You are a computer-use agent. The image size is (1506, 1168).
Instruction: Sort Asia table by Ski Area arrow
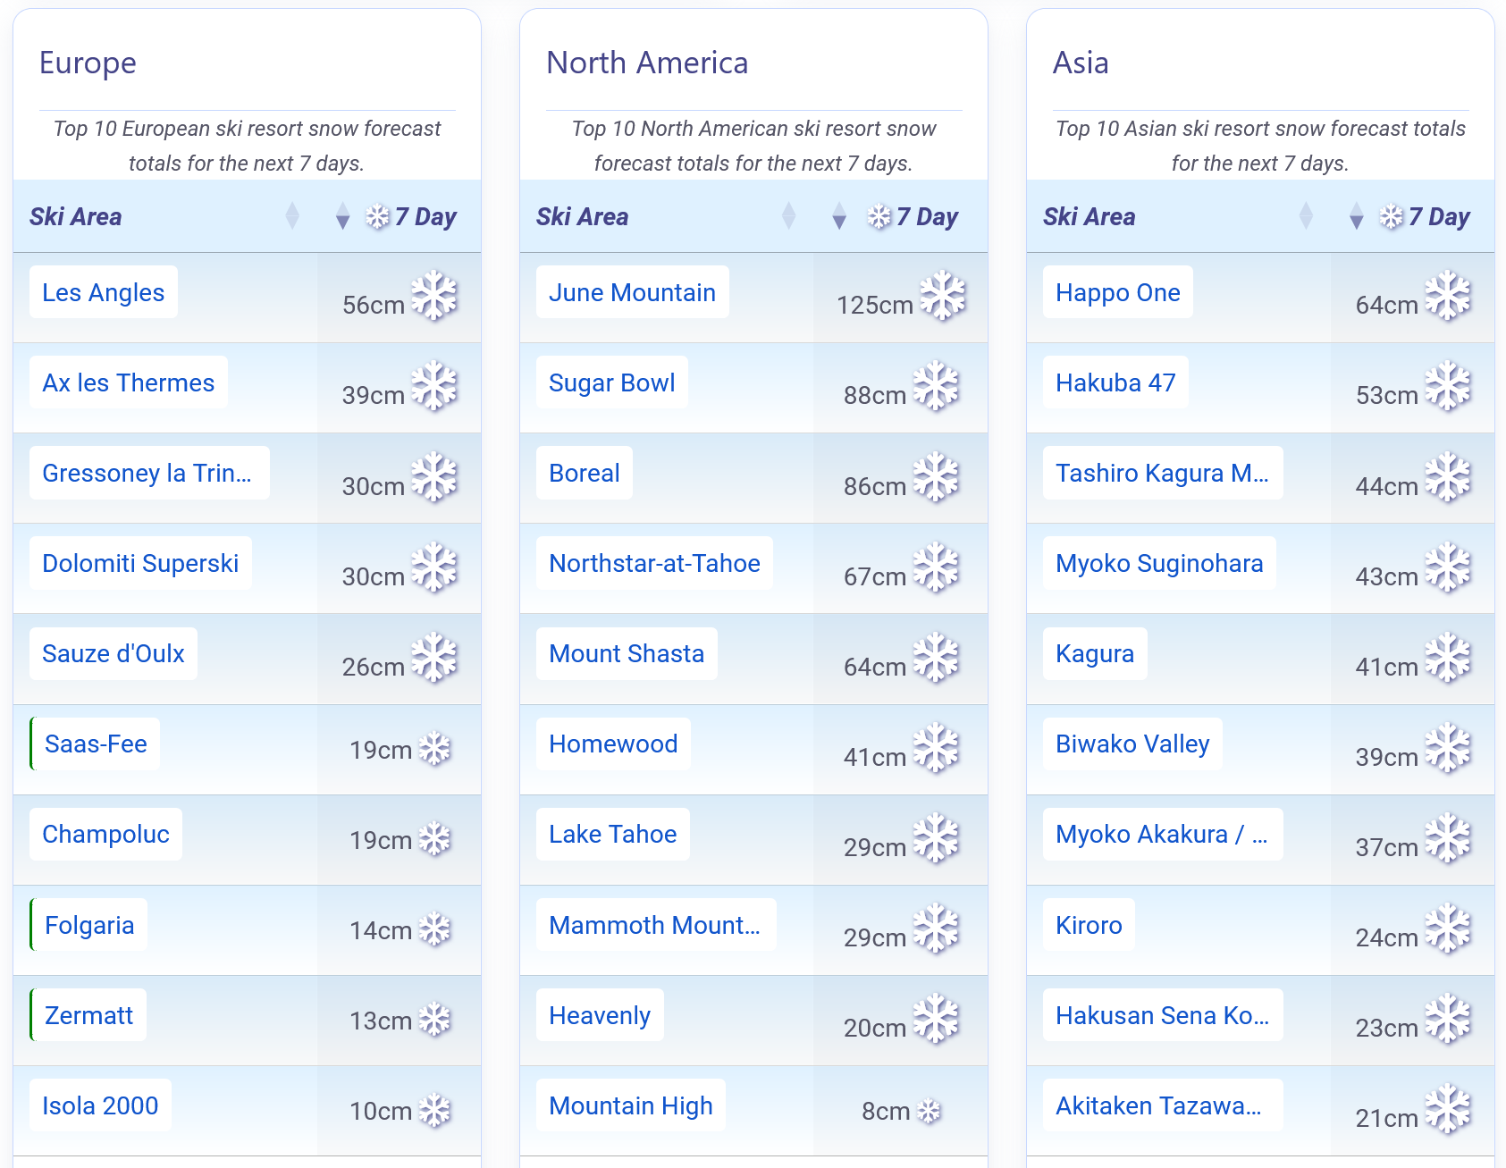[x=1306, y=216]
